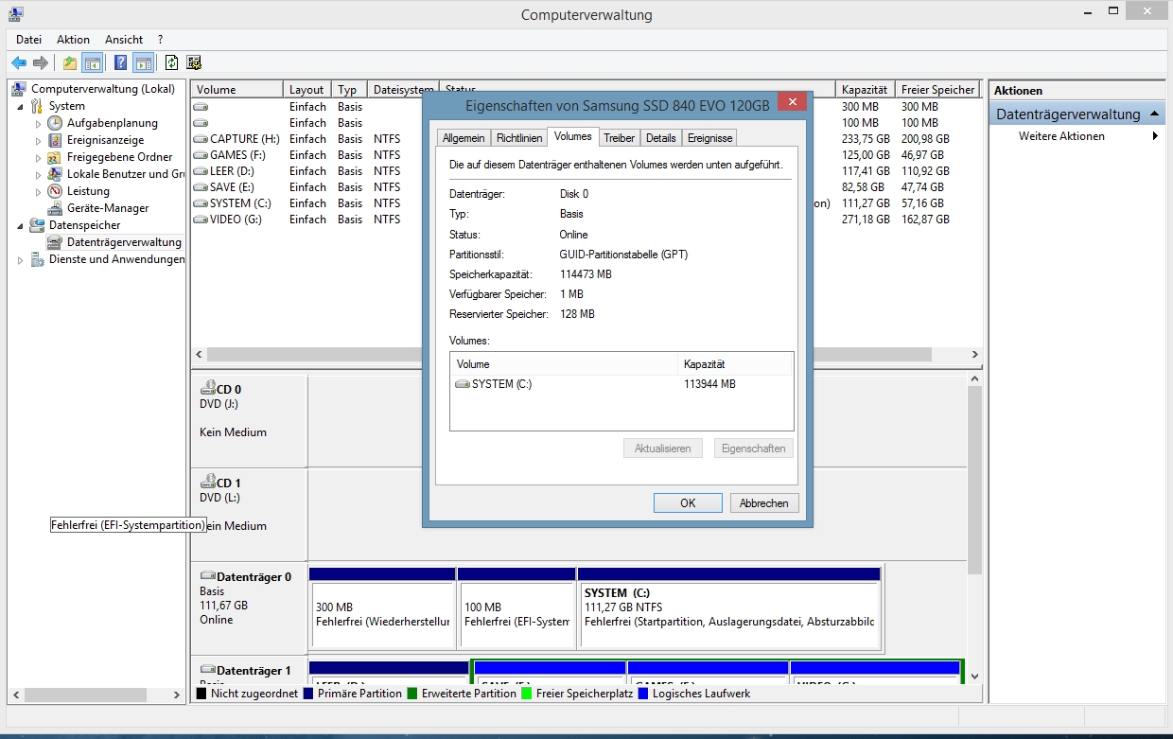The width and height of the screenshot is (1173, 739).
Task: Click the Aktualisieren button in dialog
Action: pos(663,449)
